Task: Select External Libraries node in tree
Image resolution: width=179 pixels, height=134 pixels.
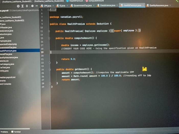Action: (x=3, y=81)
